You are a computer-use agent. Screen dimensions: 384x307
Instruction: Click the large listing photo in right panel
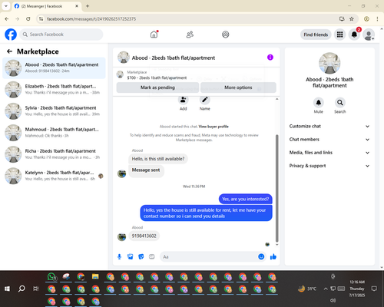tap(329, 63)
